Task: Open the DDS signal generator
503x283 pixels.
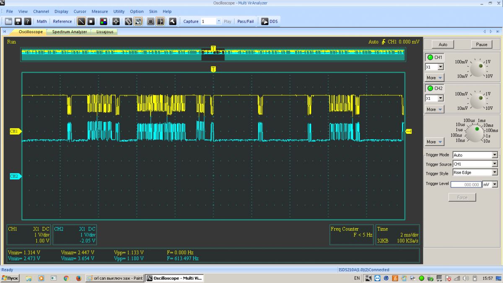Action: pos(270,21)
